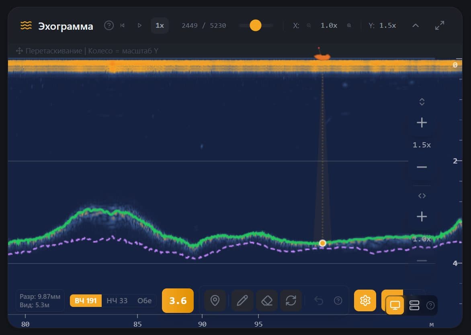Start echogram playback
The width and height of the screenshot is (471, 335).
click(x=140, y=26)
